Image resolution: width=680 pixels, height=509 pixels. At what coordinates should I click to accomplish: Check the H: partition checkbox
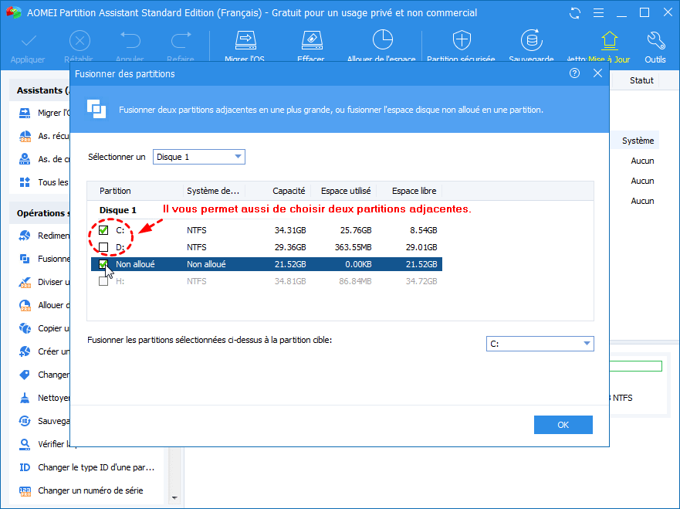pyautogui.click(x=103, y=281)
